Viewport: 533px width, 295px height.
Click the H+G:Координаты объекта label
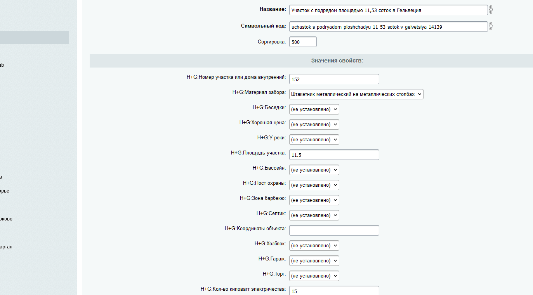coord(255,229)
